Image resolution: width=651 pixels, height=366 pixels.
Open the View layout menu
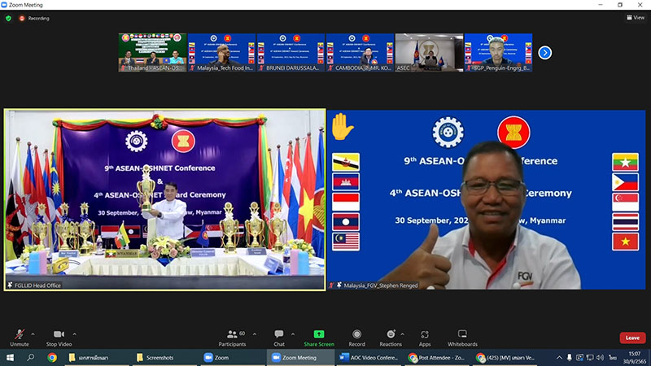click(635, 18)
